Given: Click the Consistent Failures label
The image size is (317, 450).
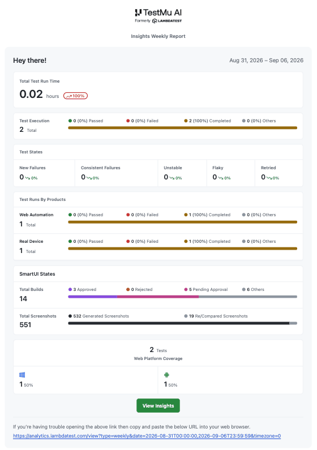Looking at the screenshot, I should pyautogui.click(x=100, y=168).
